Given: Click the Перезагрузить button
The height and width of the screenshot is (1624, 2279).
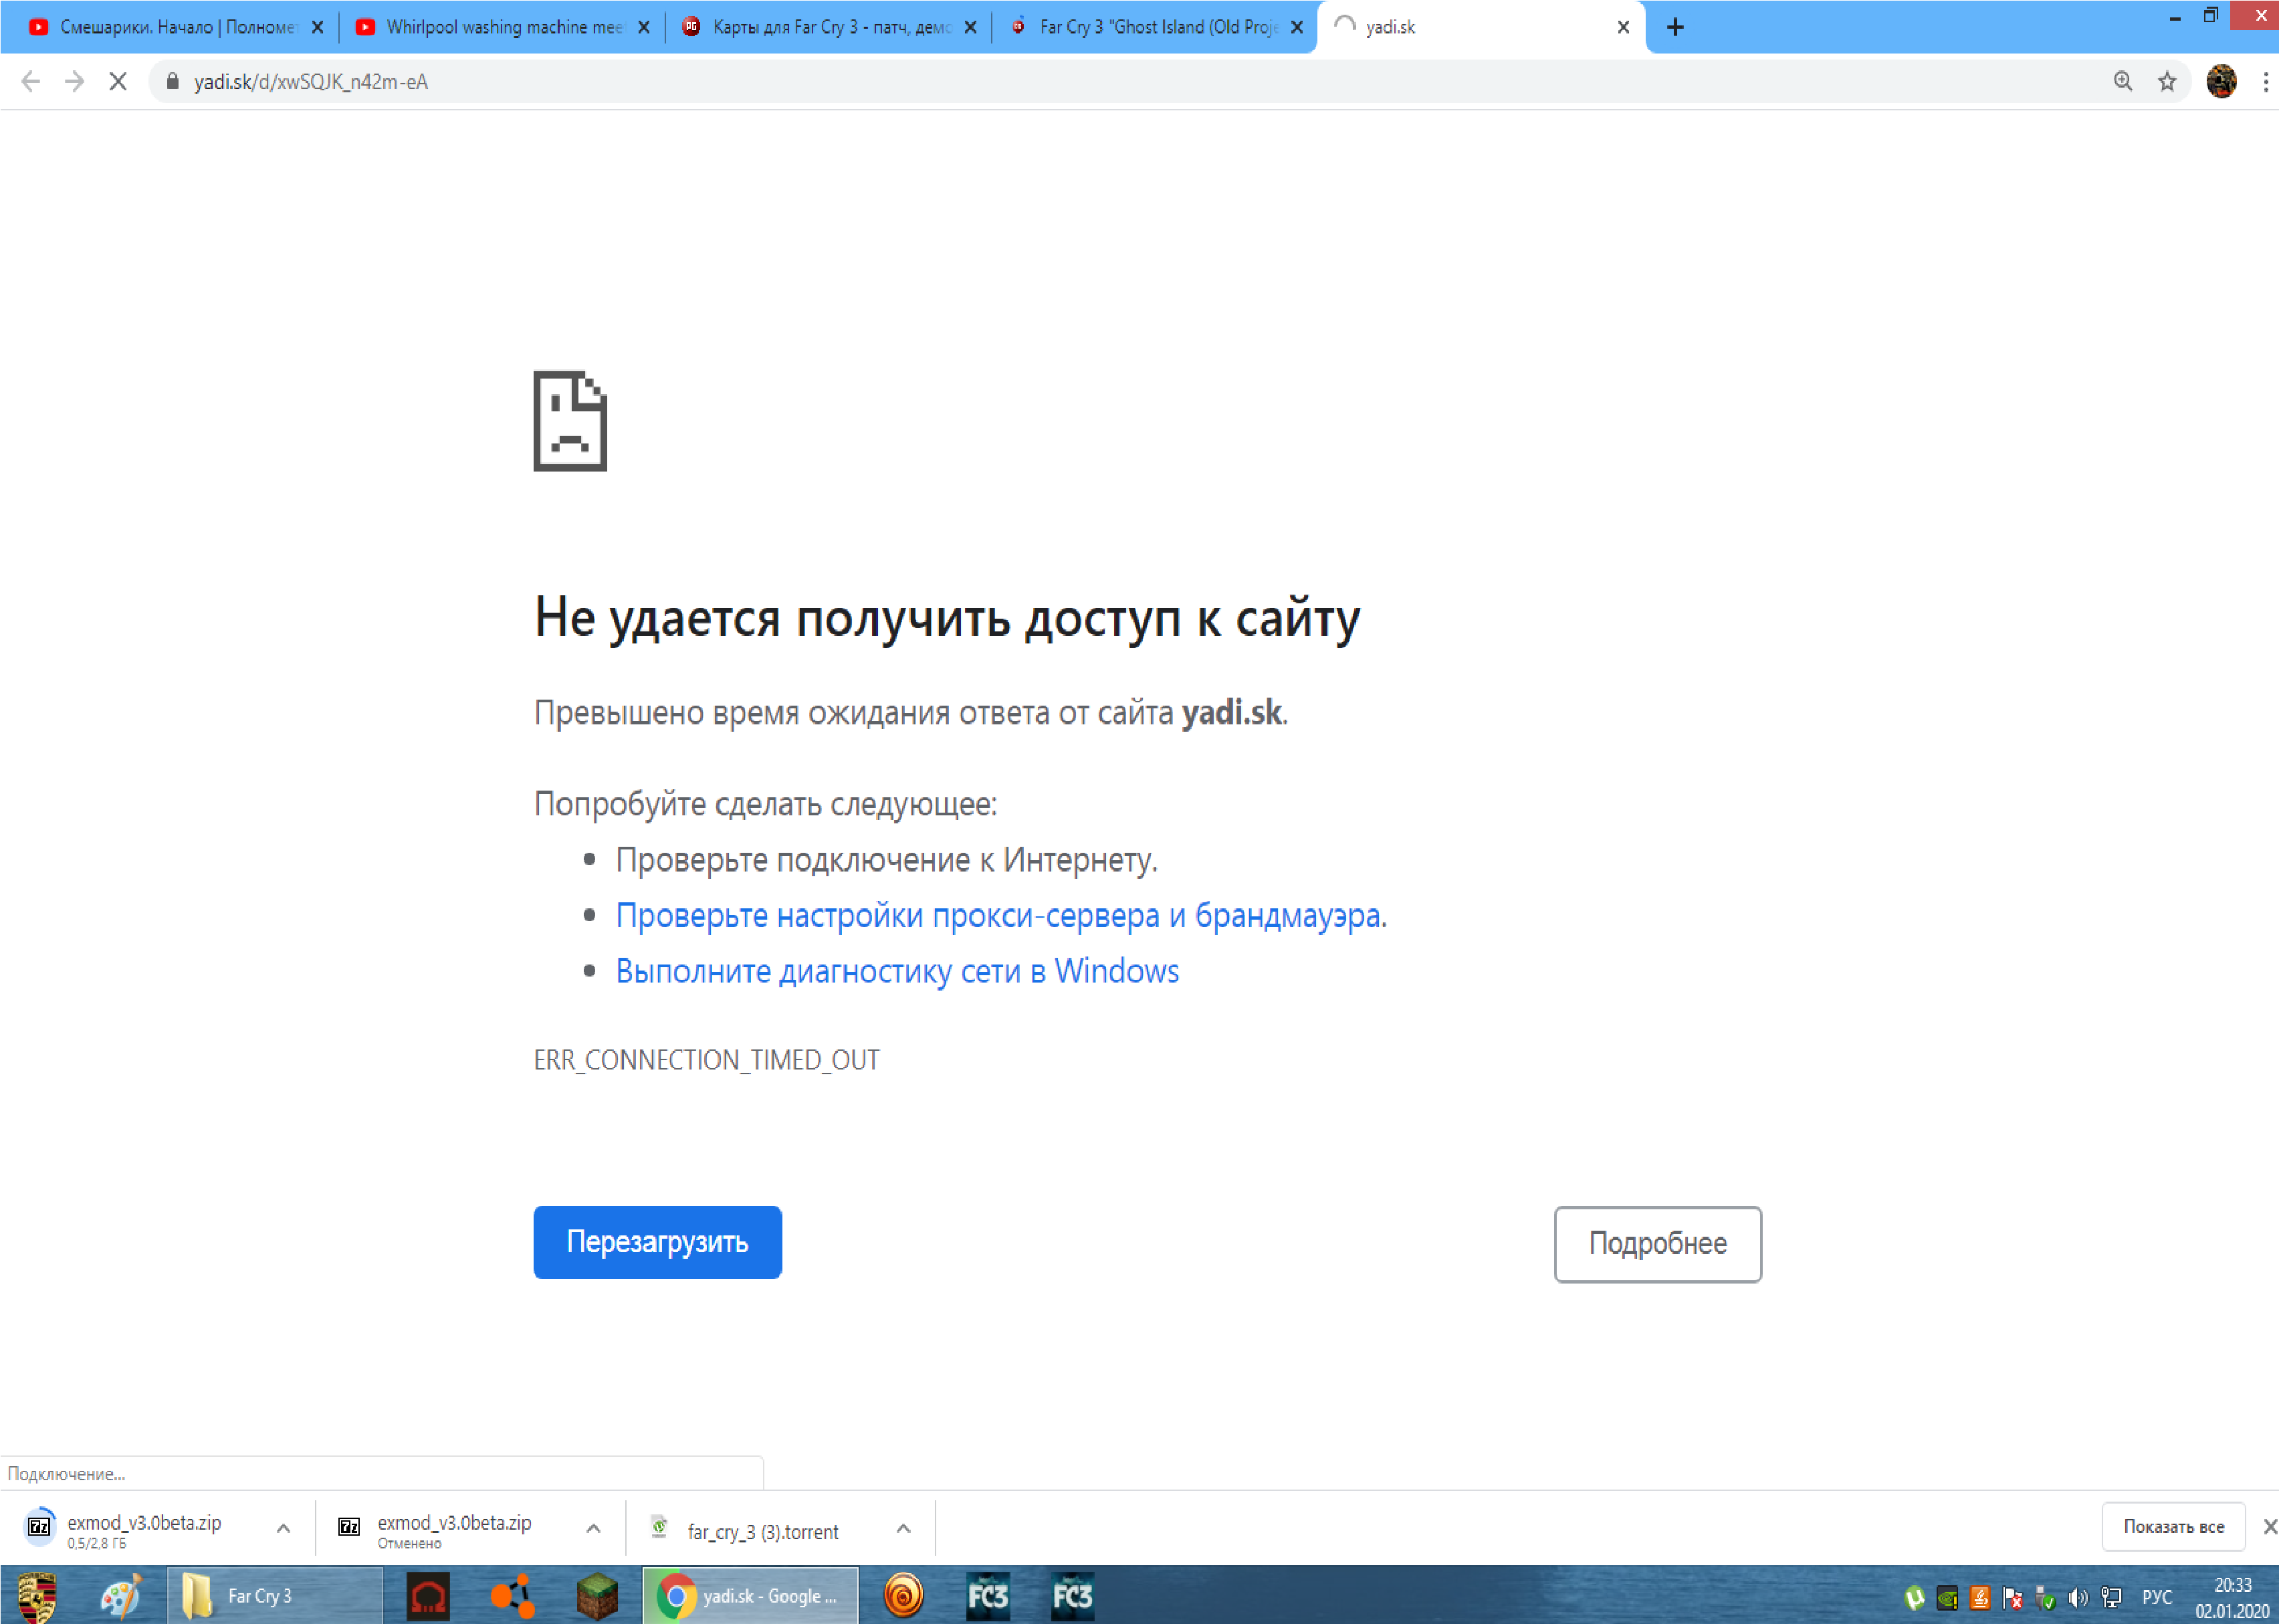Looking at the screenshot, I should click(x=657, y=1242).
